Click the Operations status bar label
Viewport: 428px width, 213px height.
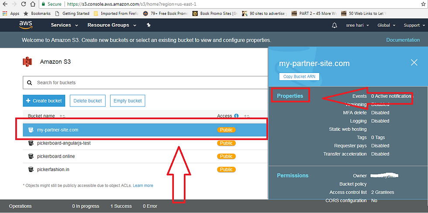(20, 206)
